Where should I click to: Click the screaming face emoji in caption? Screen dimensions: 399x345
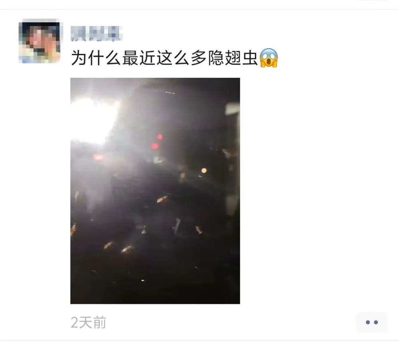coord(269,58)
